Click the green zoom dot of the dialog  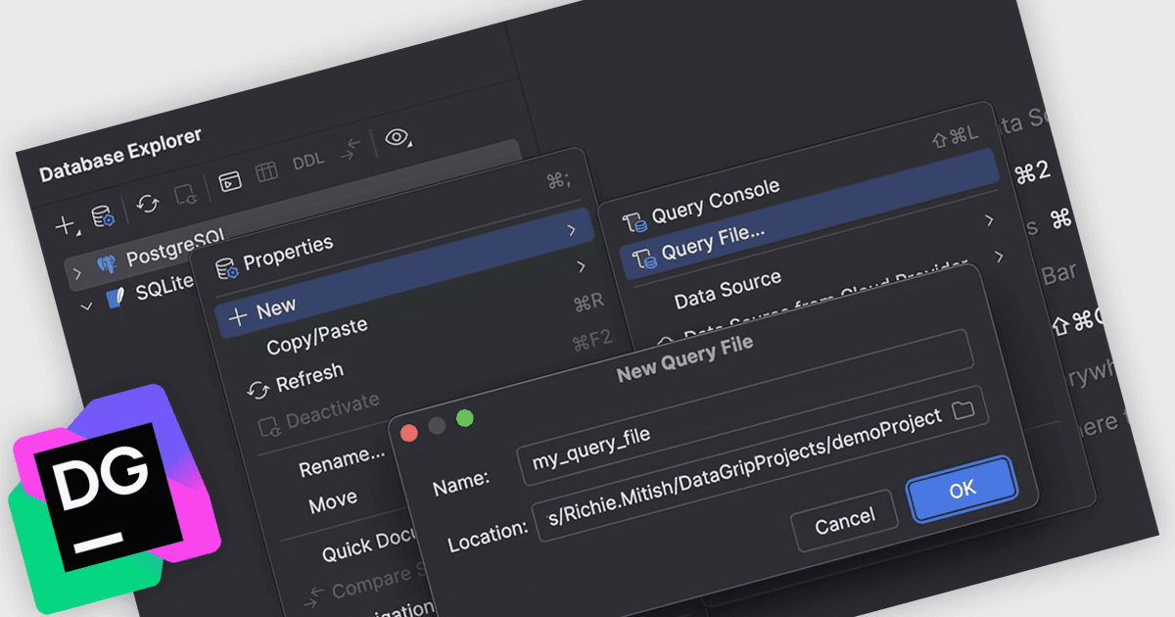tap(465, 418)
